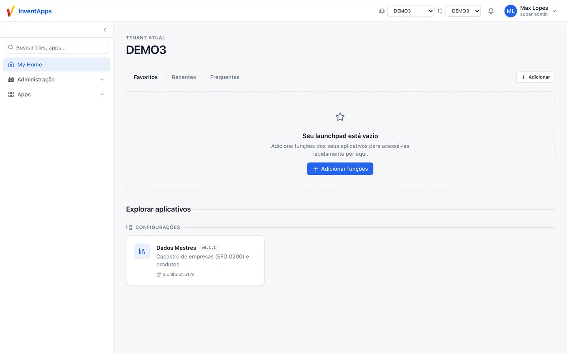Click the shield icon beside the second selector
567x354 pixels.
click(440, 11)
